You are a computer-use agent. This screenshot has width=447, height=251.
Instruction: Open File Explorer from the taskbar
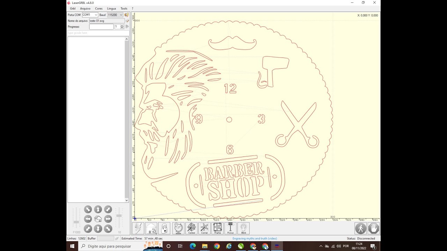point(205,246)
